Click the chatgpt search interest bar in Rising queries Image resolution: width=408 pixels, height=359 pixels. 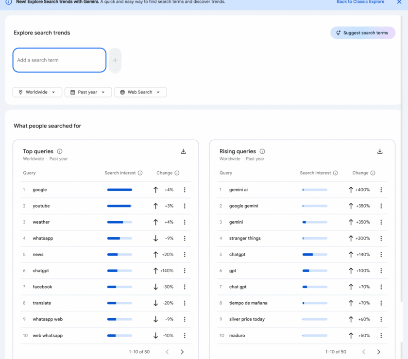tap(314, 255)
